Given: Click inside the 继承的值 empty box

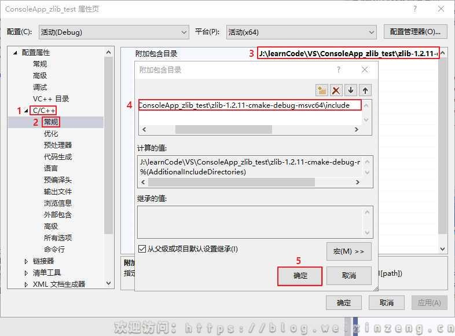Looking at the screenshot, I should click(x=250, y=222).
